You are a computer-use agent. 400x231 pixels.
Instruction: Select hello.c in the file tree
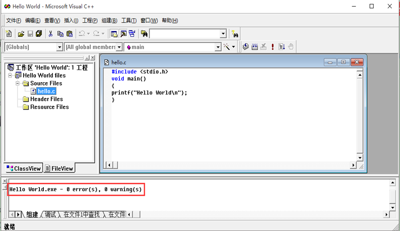point(46,91)
